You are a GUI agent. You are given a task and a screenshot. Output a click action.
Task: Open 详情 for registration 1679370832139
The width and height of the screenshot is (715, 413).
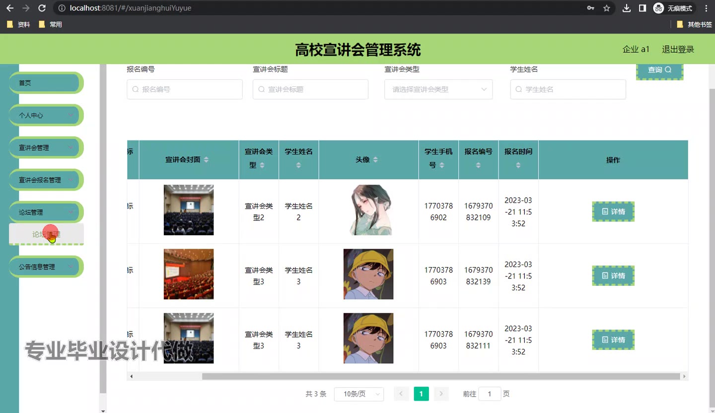click(x=613, y=275)
